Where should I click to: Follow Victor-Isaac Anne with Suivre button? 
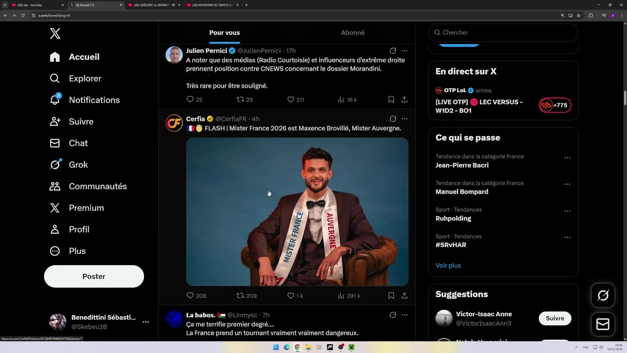555,318
